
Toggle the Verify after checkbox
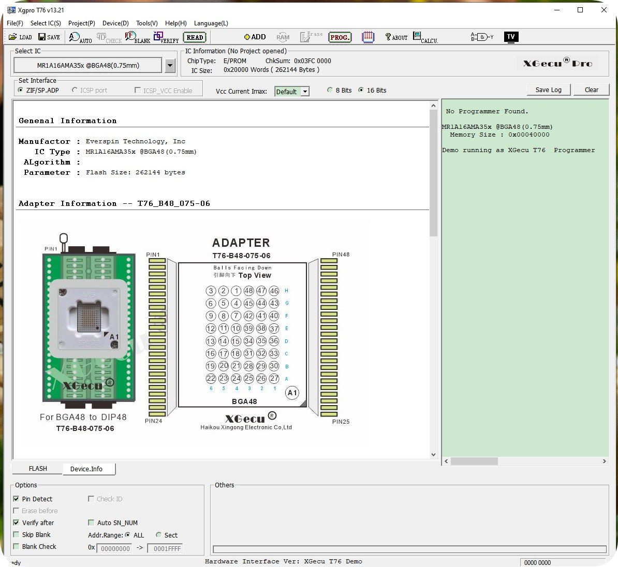point(16,523)
